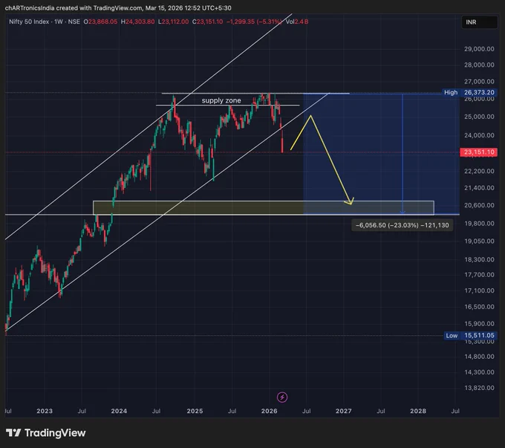Click 15,900.00 on the price axis
The width and height of the screenshot is (505, 448).
click(479, 324)
